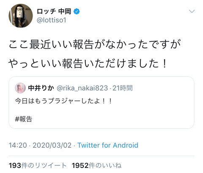This screenshot has width=203, height=173.
Task: View the 193件のリツイート list
Action: click(38, 165)
